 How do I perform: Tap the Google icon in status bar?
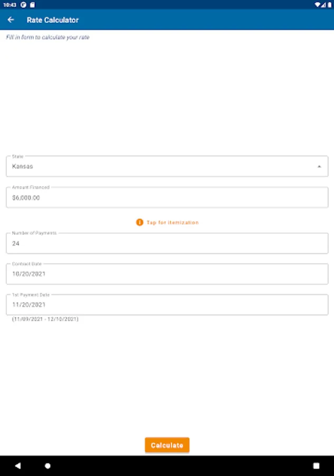(x=24, y=4)
